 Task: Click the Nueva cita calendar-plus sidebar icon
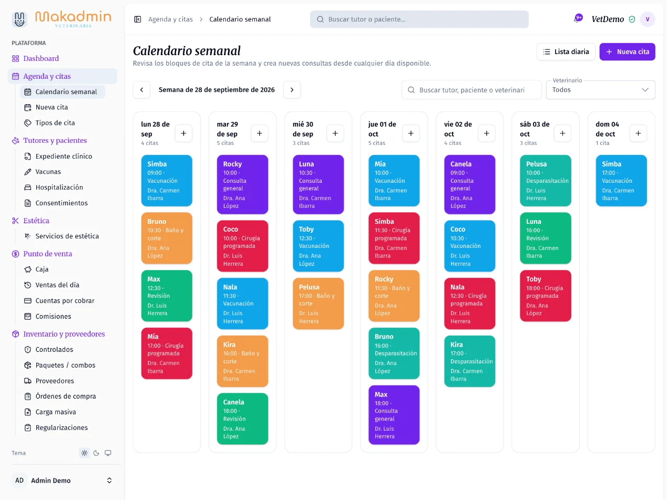coord(28,107)
